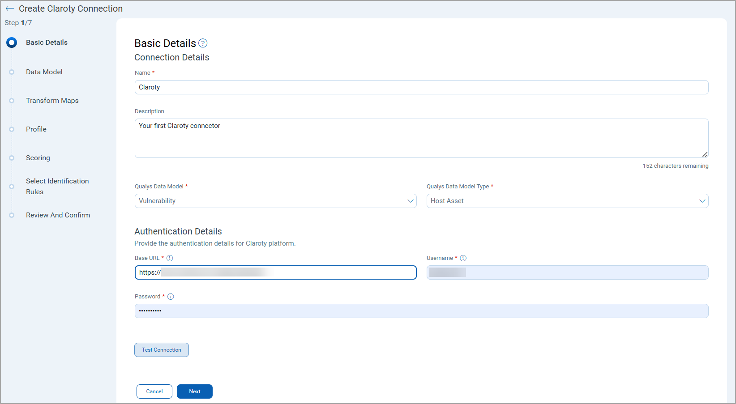Open the Profile step
Viewport: 736px width, 404px height.
[x=36, y=129]
